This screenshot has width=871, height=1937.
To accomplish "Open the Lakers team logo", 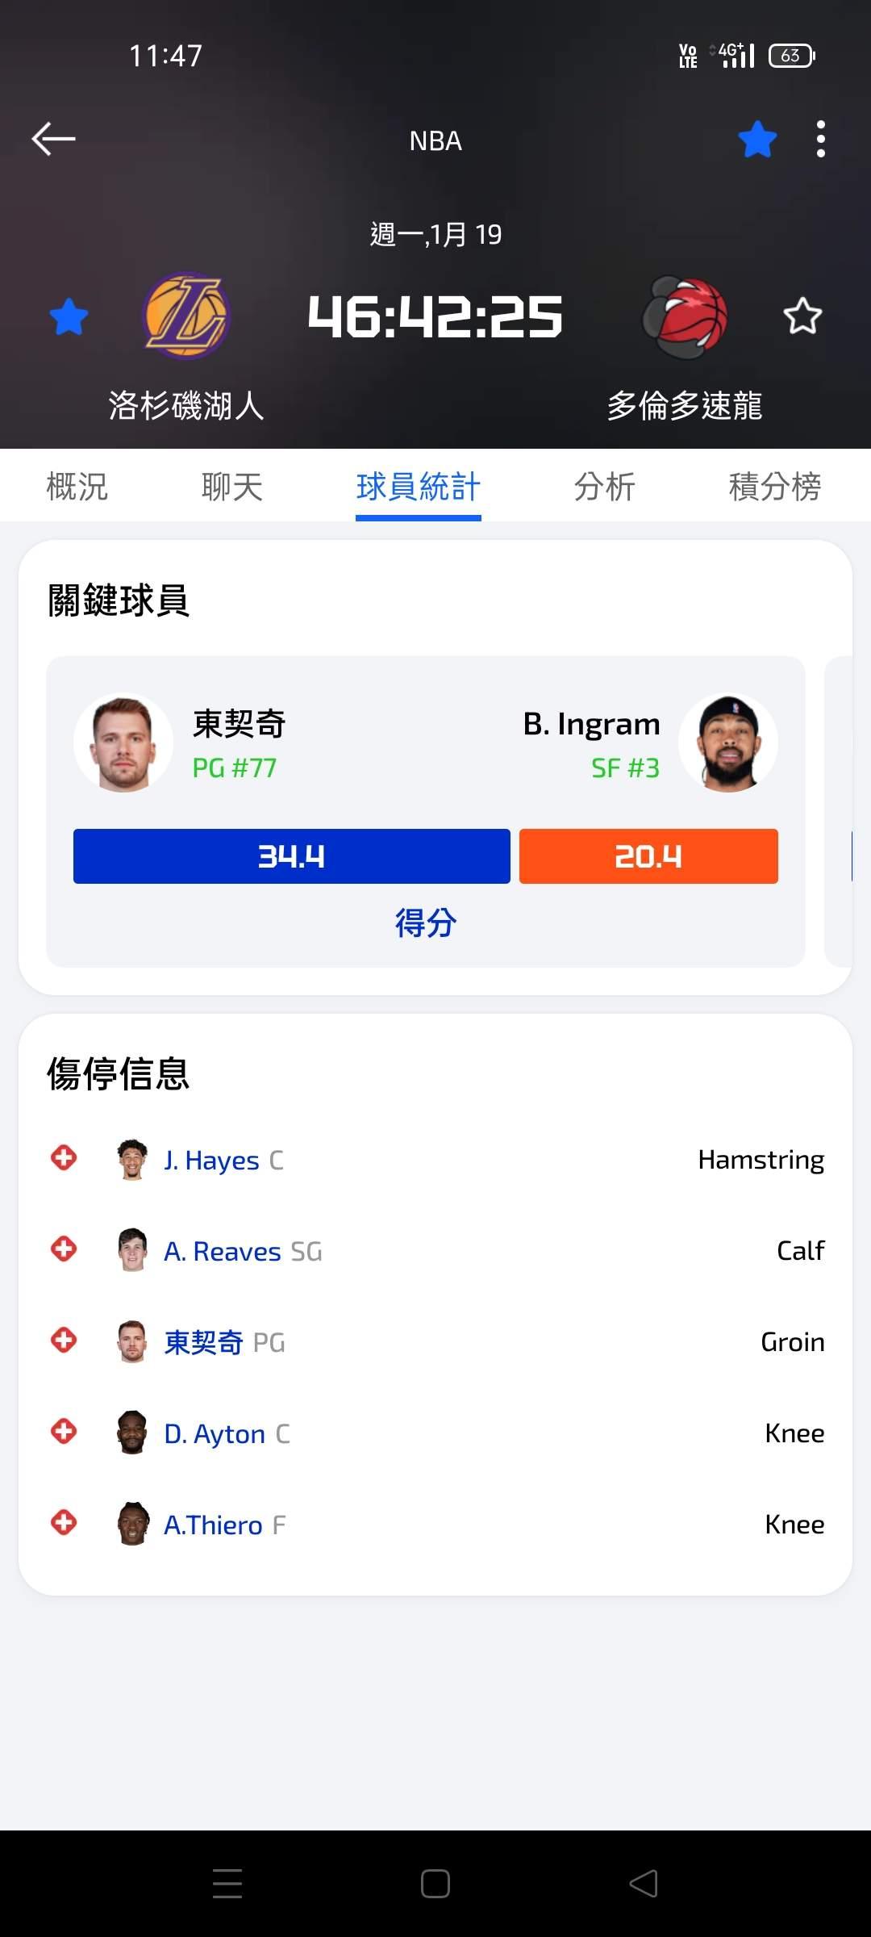I will [x=186, y=316].
